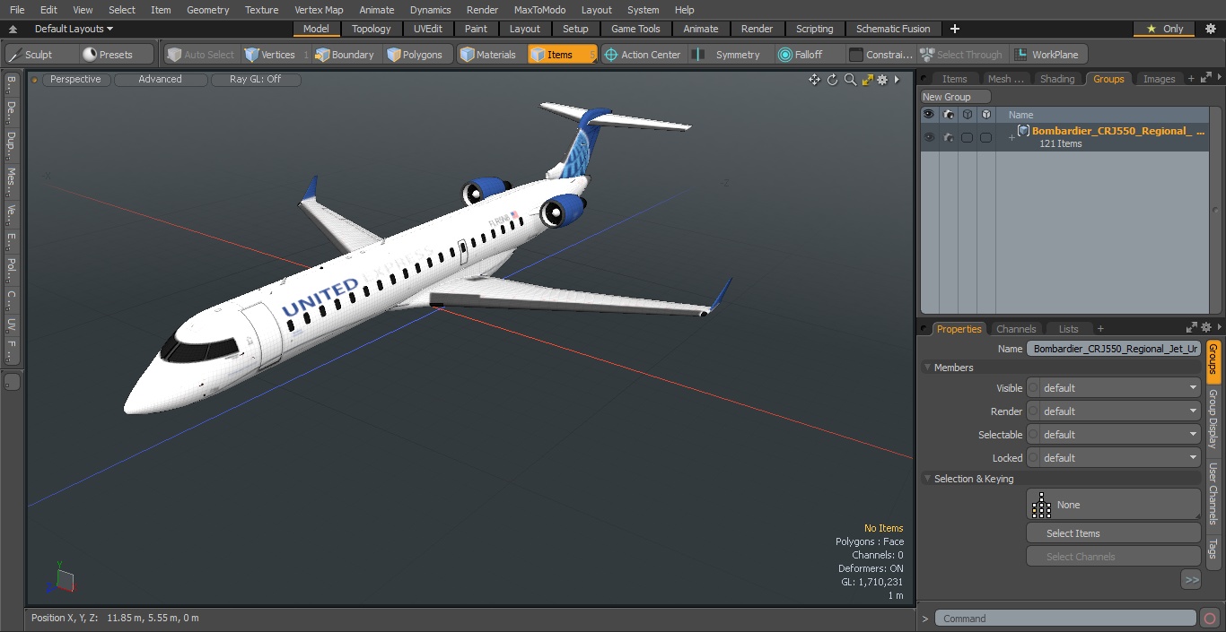
Task: Toggle the Visible channel dot
Action: click(x=1033, y=388)
